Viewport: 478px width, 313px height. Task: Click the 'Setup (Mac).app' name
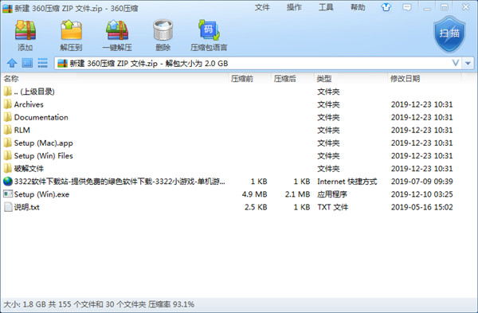point(44,143)
